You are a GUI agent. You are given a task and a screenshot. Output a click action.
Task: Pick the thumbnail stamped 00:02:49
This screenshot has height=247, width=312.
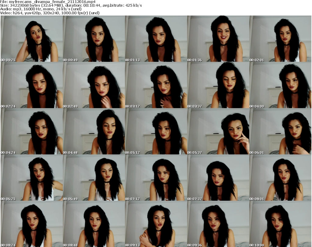click(94, 85)
